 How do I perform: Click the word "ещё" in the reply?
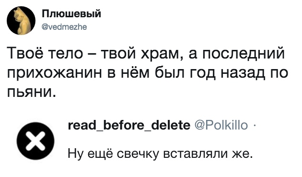100,153
